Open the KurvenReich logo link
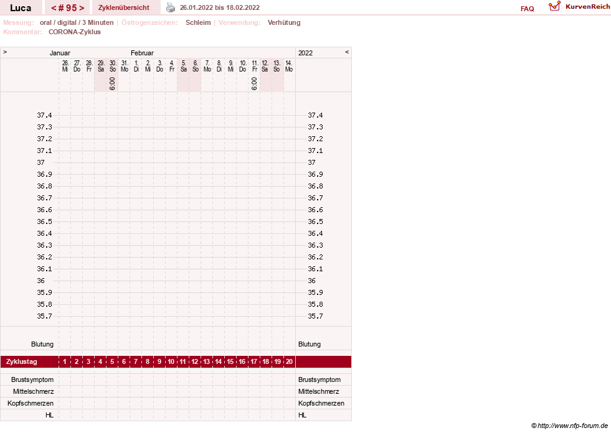Screen dimensions: 611x433 coord(579,7)
